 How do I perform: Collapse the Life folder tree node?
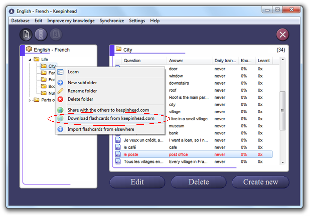pos(30,60)
